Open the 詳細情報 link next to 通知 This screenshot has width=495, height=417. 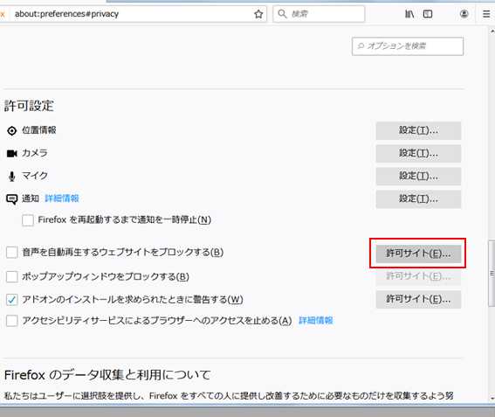(62, 198)
